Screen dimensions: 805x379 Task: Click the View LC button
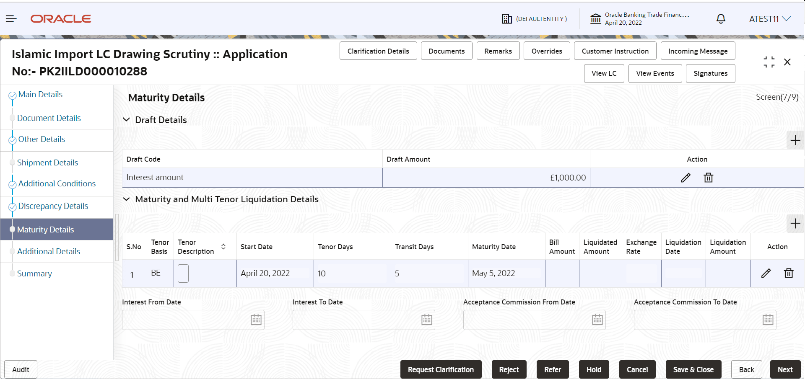click(x=604, y=73)
